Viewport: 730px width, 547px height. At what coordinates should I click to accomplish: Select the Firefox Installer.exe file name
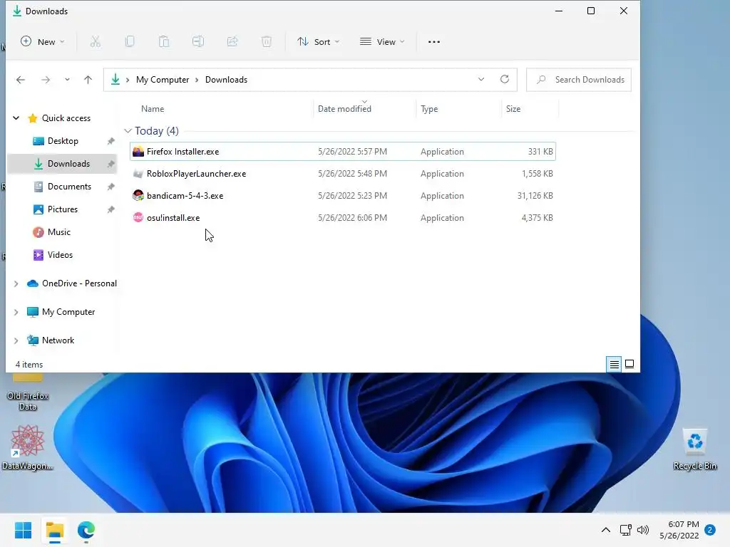click(x=182, y=152)
